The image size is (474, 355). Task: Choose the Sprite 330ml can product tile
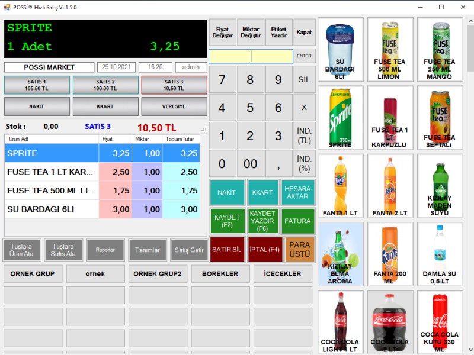point(340,118)
